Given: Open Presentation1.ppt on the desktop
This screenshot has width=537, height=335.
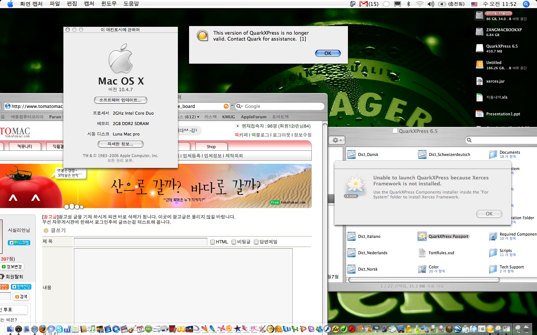Looking at the screenshot, I should 480,114.
